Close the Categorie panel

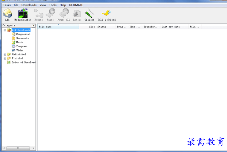[x=34, y=26]
